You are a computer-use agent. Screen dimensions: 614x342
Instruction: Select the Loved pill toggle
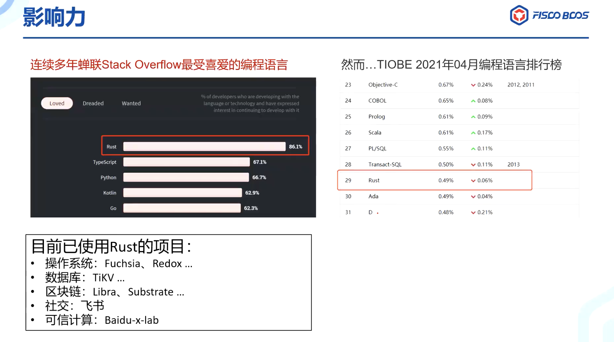click(x=57, y=103)
